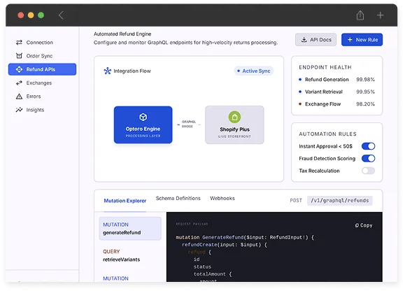The height and width of the screenshot is (291, 405).
Task: Click the download icon on API Docs
Action: (304, 40)
